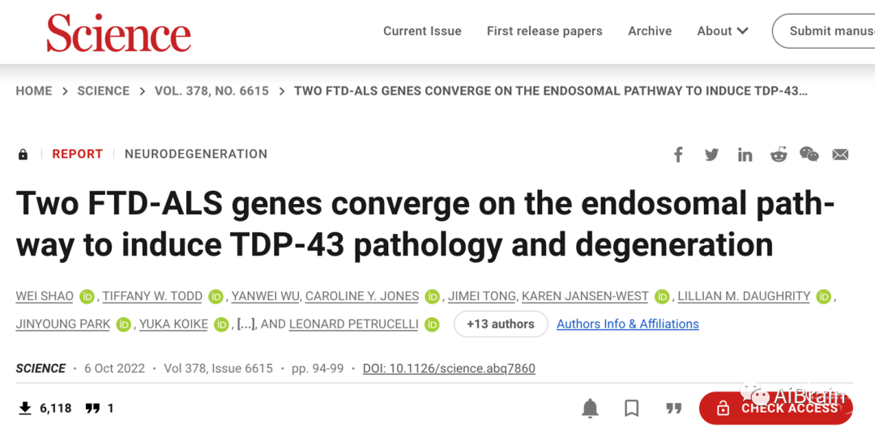Open Authors Info & Affiliations link

pos(628,324)
